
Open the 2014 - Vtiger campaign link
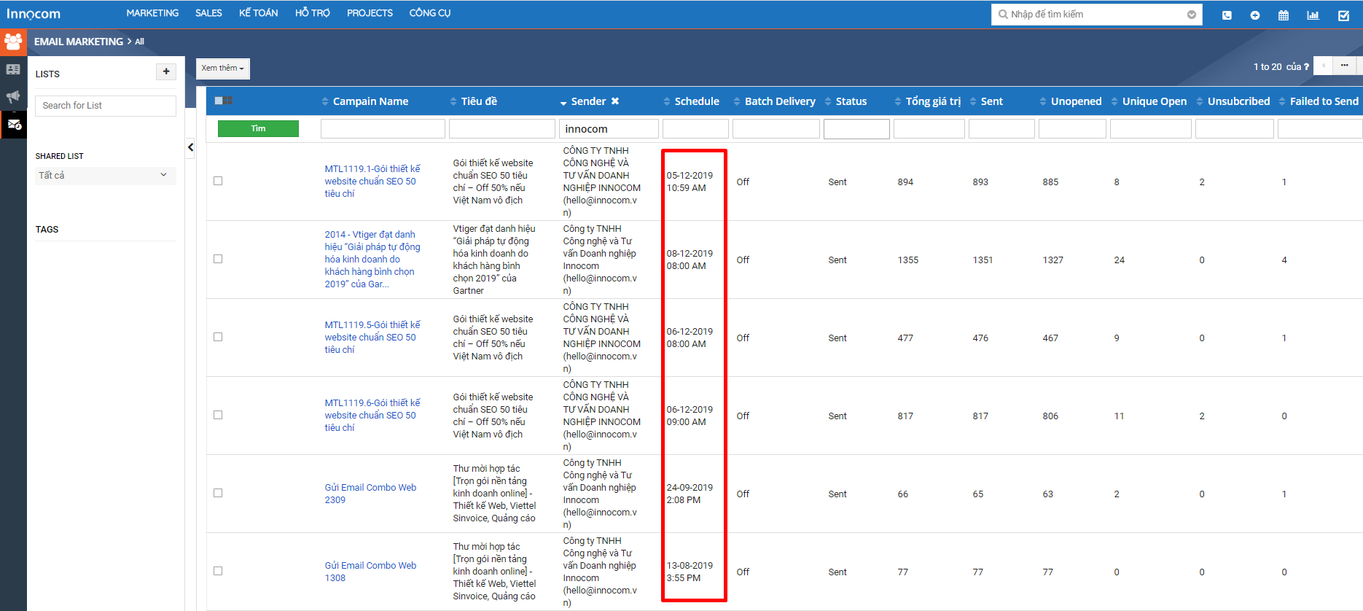372,260
